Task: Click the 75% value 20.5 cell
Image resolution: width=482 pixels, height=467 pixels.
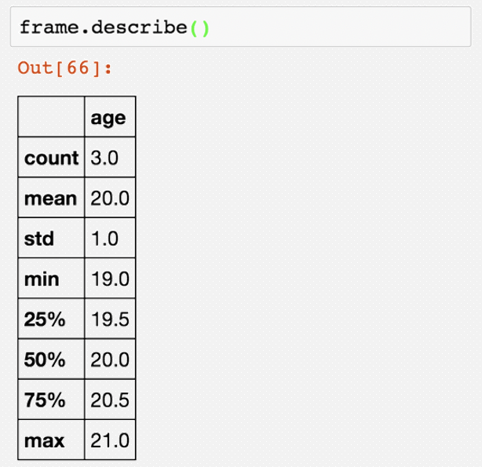Action: coord(109,400)
